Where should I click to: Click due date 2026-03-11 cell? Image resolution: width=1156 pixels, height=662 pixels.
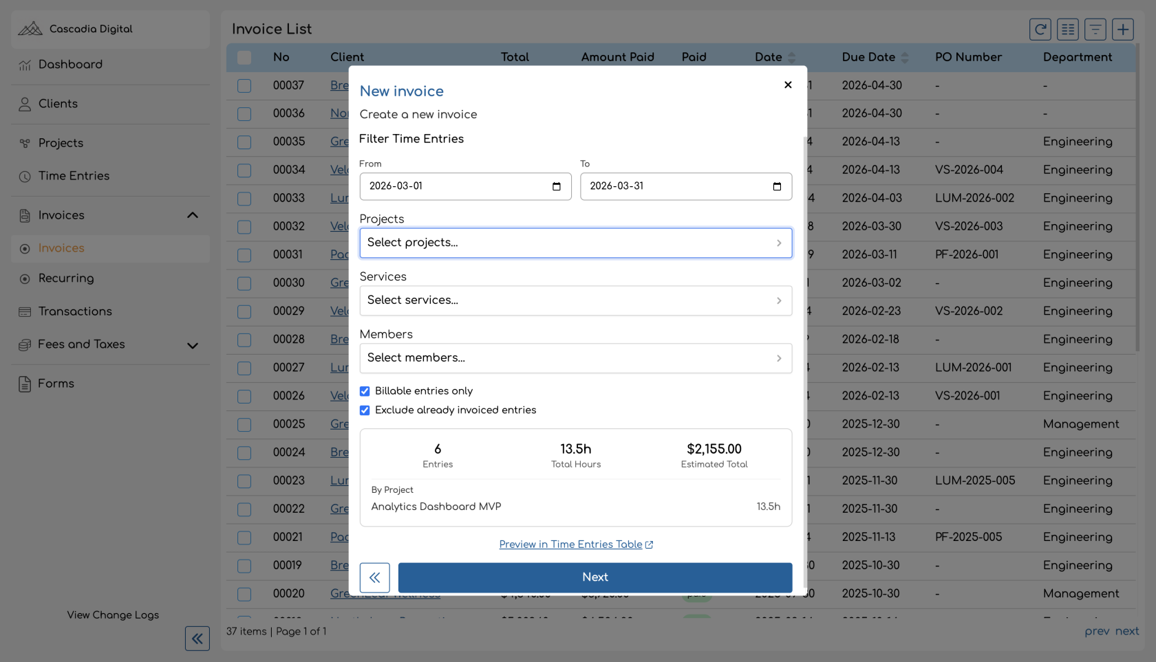pyautogui.click(x=870, y=254)
